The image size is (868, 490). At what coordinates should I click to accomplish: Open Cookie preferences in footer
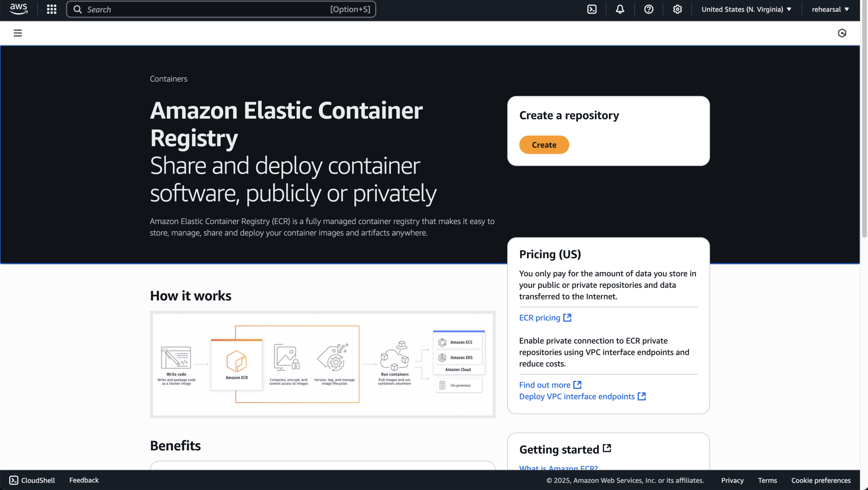pos(821,480)
